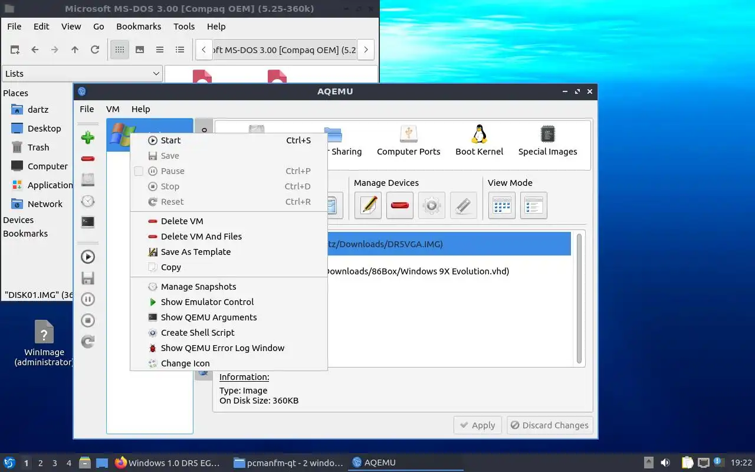Viewport: 755px width, 472px height.
Task: Click path bar right scroll arrow
Action: [x=366, y=50]
